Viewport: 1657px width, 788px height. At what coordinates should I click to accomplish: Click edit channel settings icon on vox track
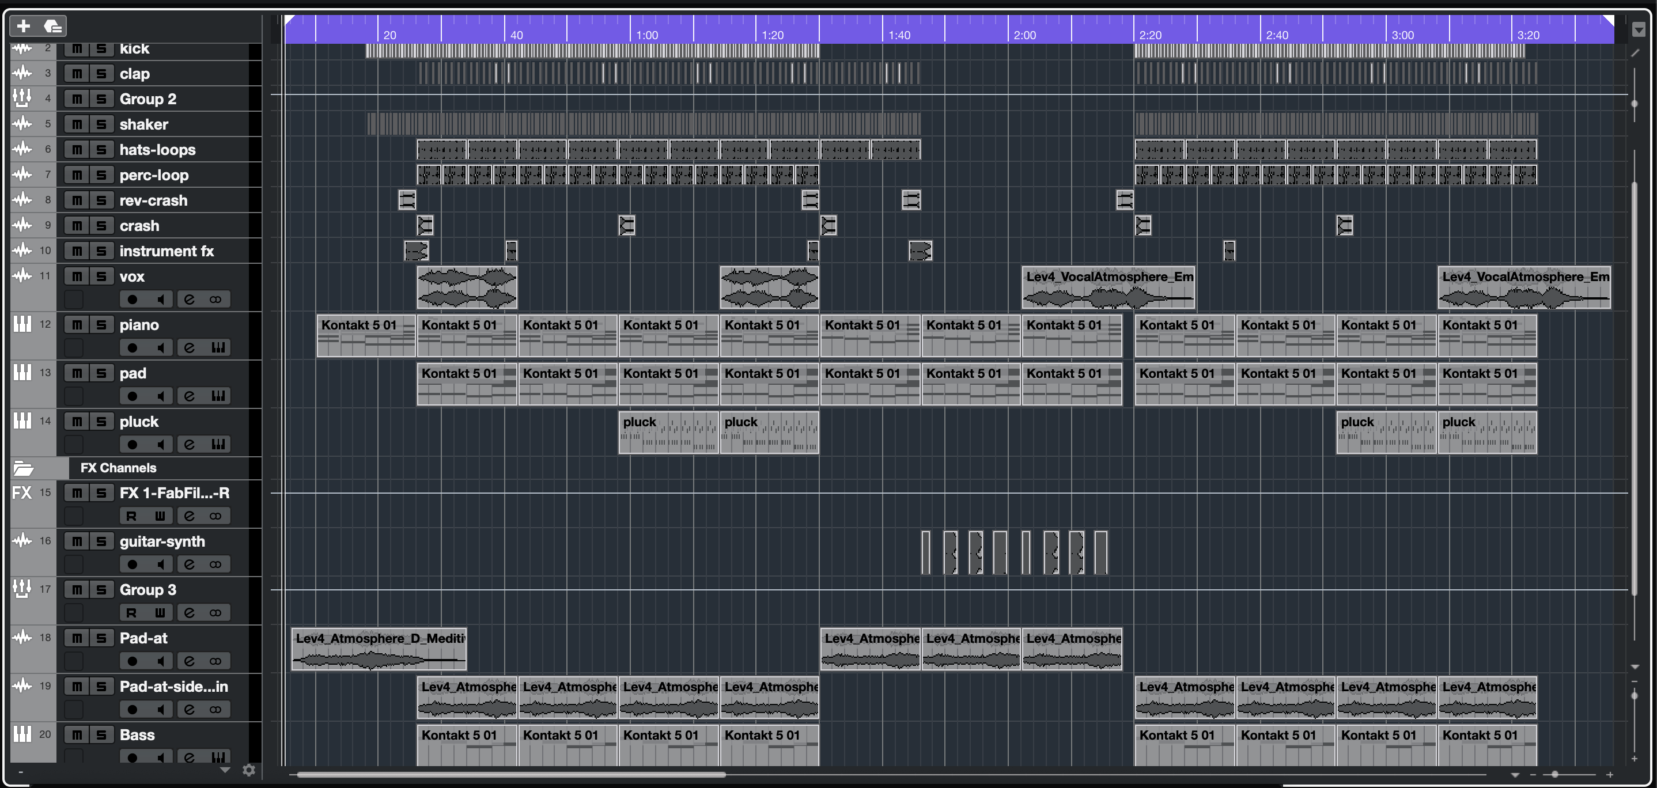(x=189, y=299)
